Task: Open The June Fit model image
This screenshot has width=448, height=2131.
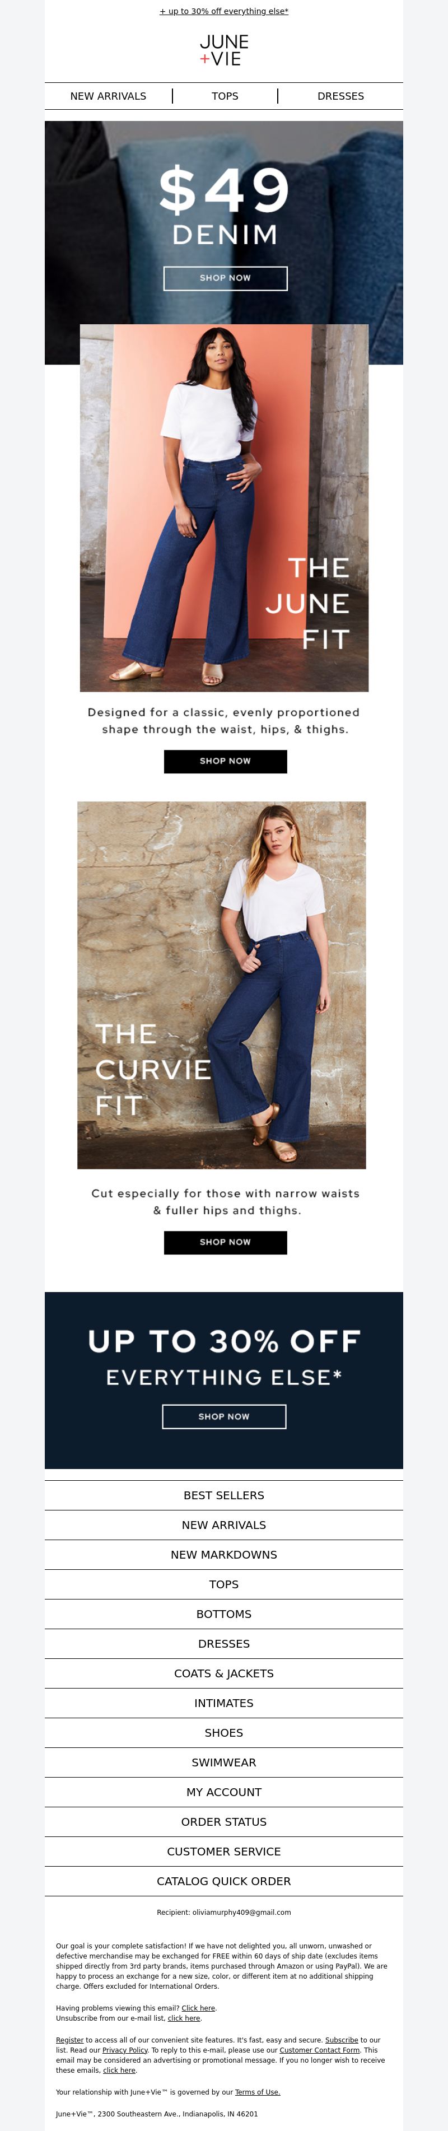Action: pos(224,508)
